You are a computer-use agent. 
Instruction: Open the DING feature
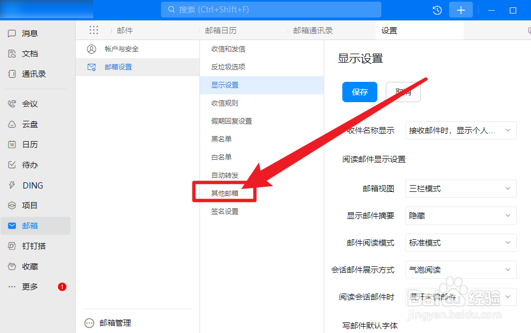34,185
